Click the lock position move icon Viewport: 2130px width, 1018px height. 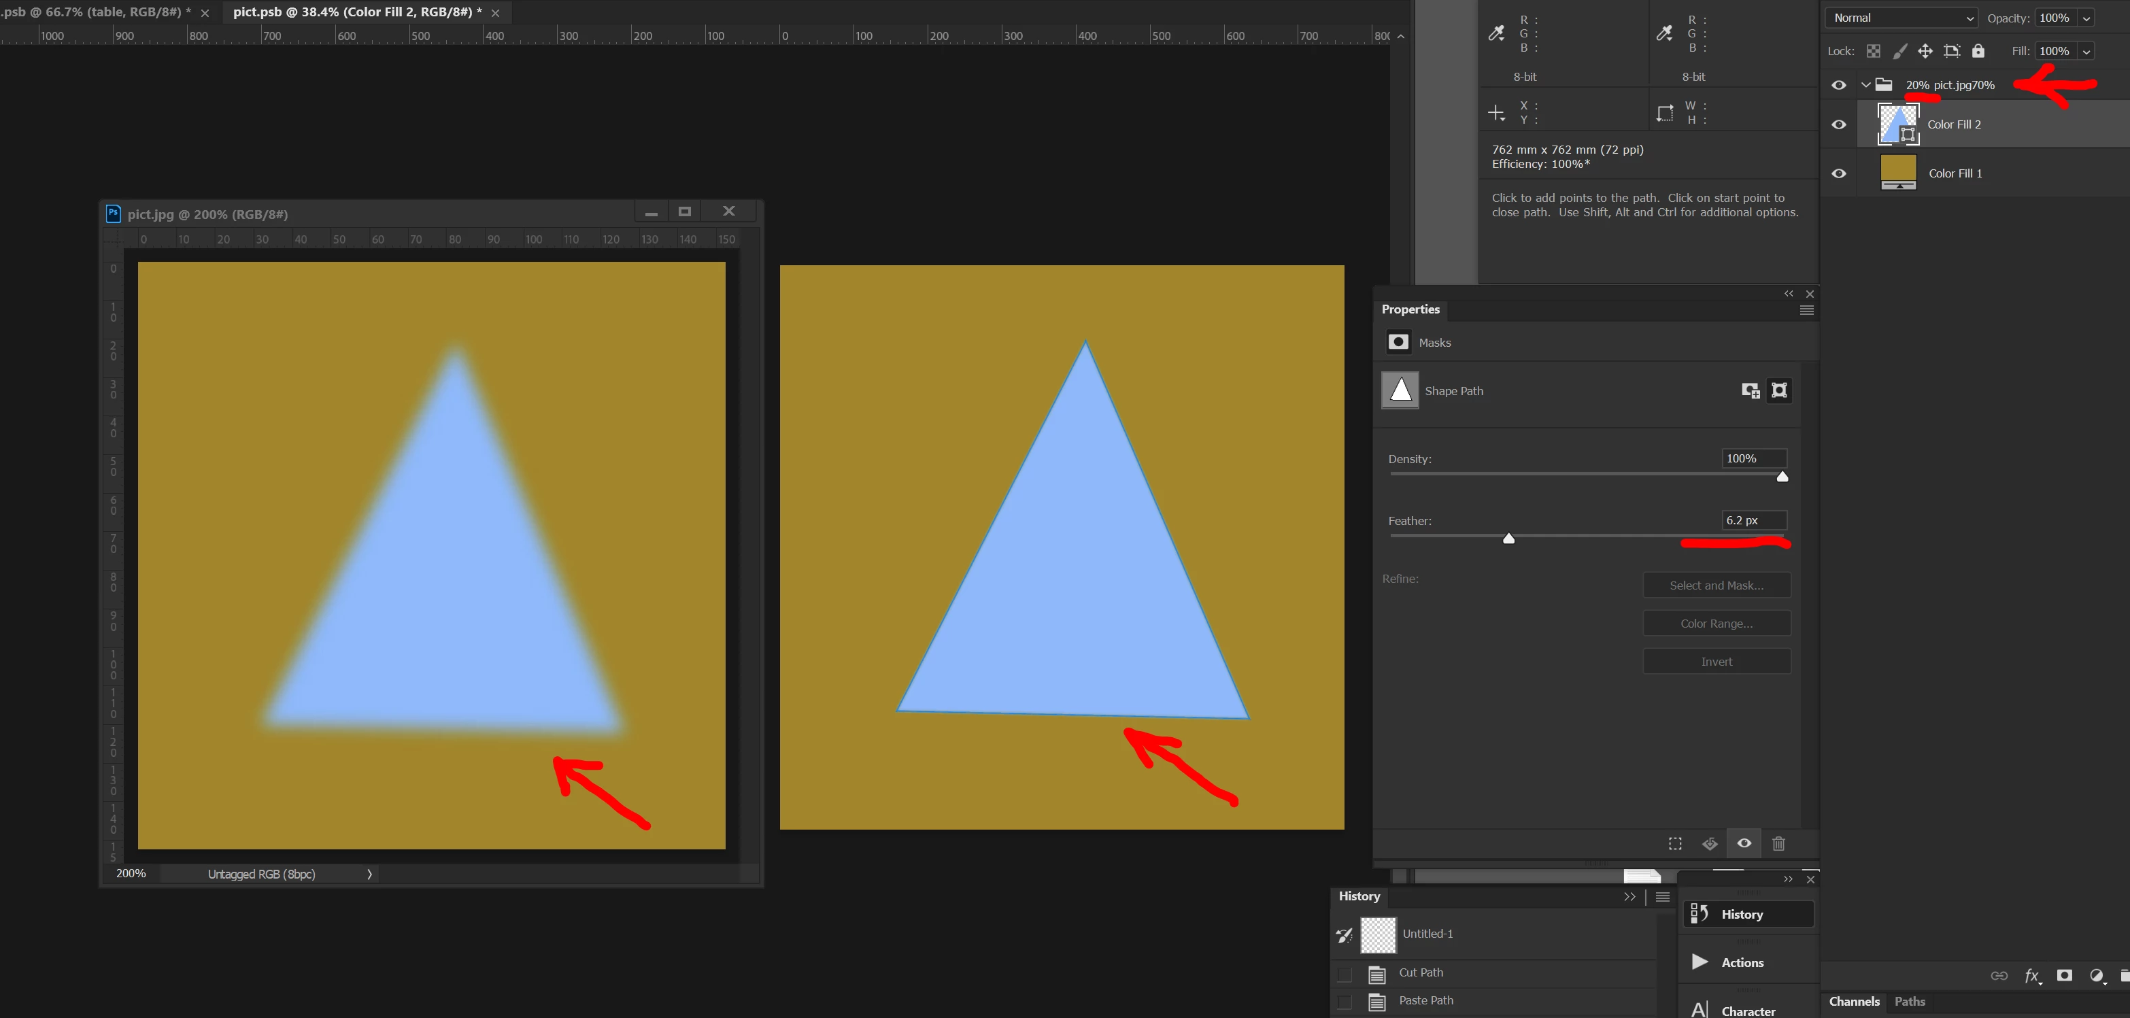tap(1926, 51)
